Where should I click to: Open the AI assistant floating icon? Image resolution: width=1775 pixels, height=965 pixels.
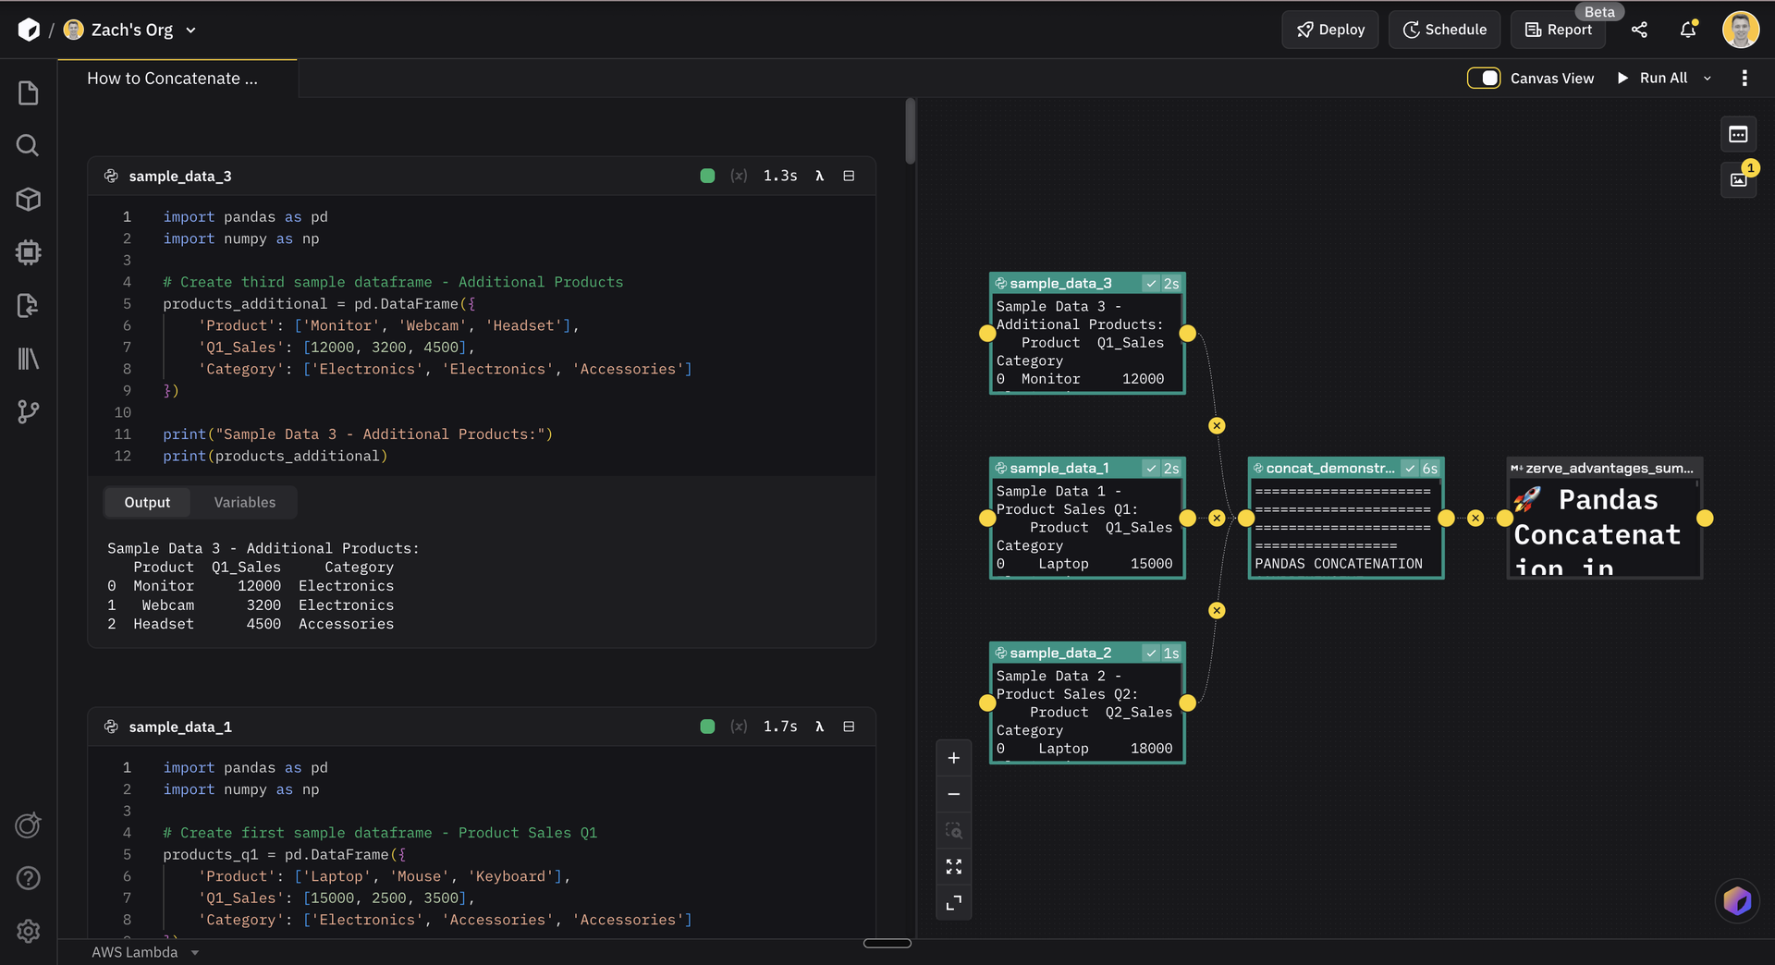click(x=1737, y=900)
